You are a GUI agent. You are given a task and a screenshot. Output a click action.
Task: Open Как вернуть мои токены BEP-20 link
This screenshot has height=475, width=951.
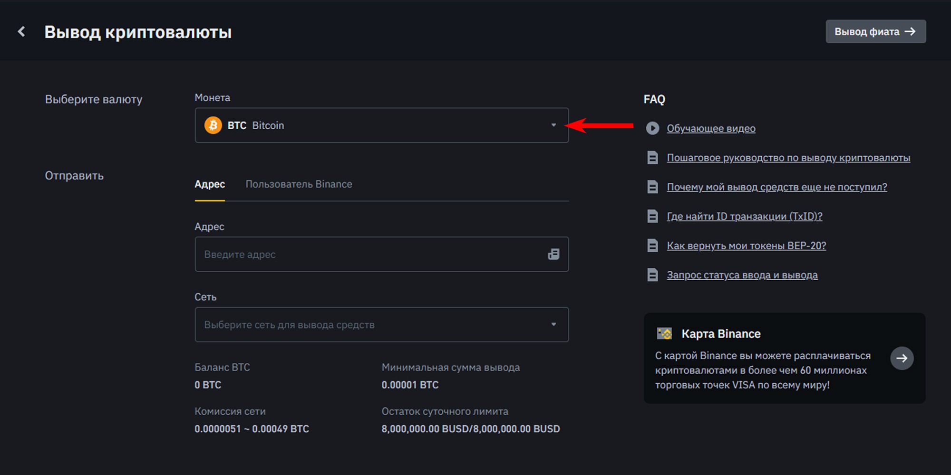(x=747, y=246)
